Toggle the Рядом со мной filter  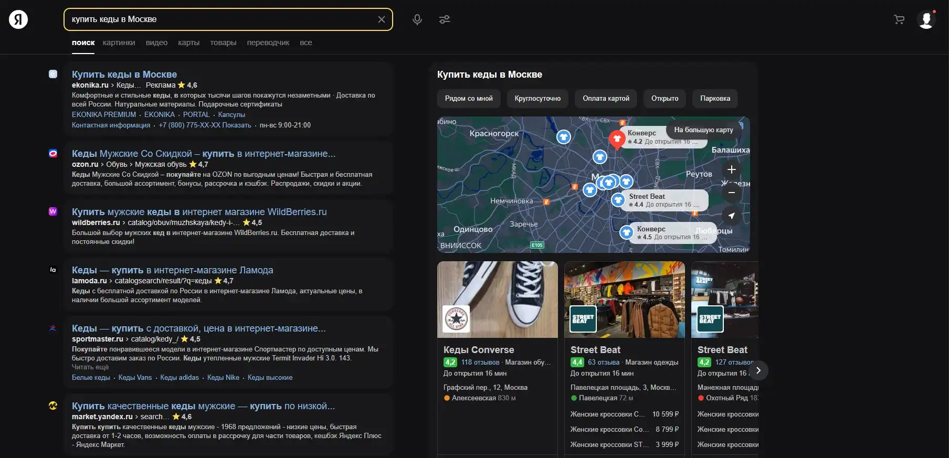pos(469,98)
